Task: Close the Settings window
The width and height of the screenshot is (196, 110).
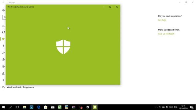Action: pos(193,2)
